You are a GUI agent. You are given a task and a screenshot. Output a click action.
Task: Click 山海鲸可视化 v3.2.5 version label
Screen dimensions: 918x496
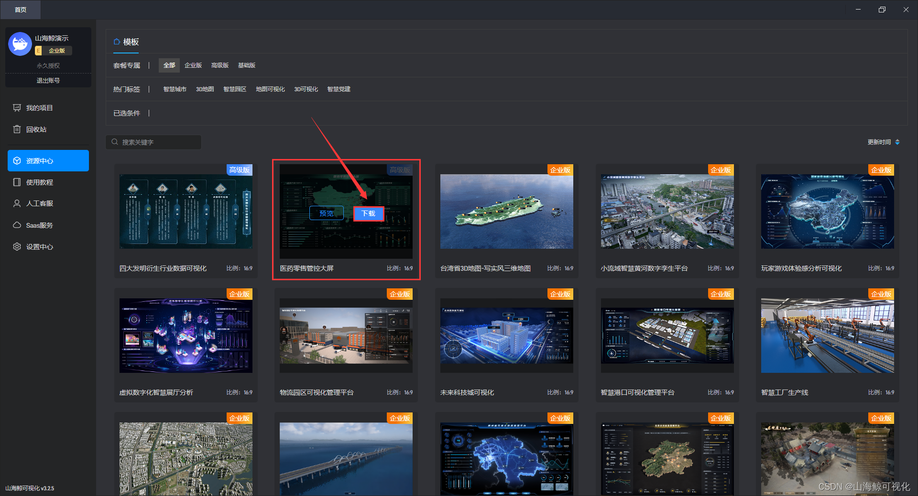pos(30,488)
